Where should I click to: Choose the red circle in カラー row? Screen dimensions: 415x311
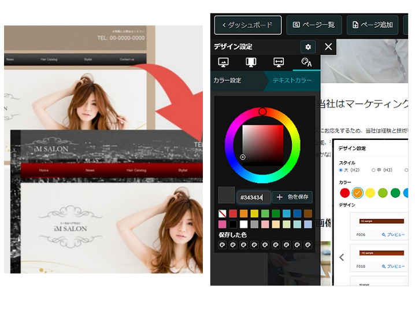[x=344, y=193]
